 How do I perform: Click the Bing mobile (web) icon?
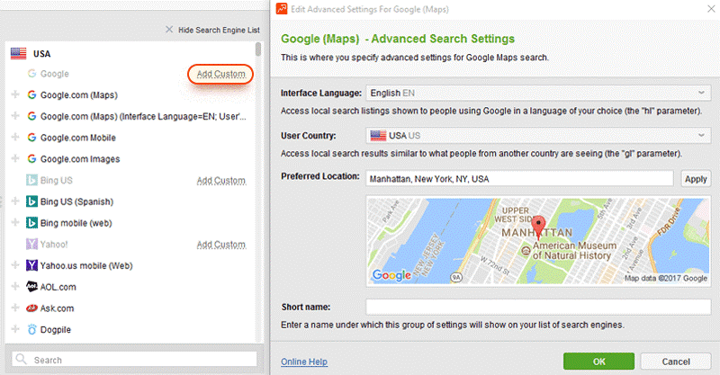31,222
